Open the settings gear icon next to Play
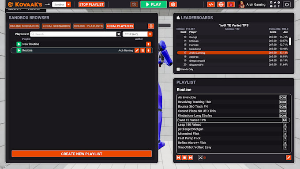This screenshot has height=169, width=300. [x=173, y=4]
